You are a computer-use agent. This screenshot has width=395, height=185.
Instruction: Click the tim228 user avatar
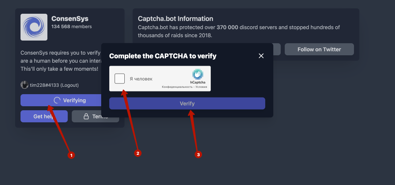pyautogui.click(x=25, y=85)
